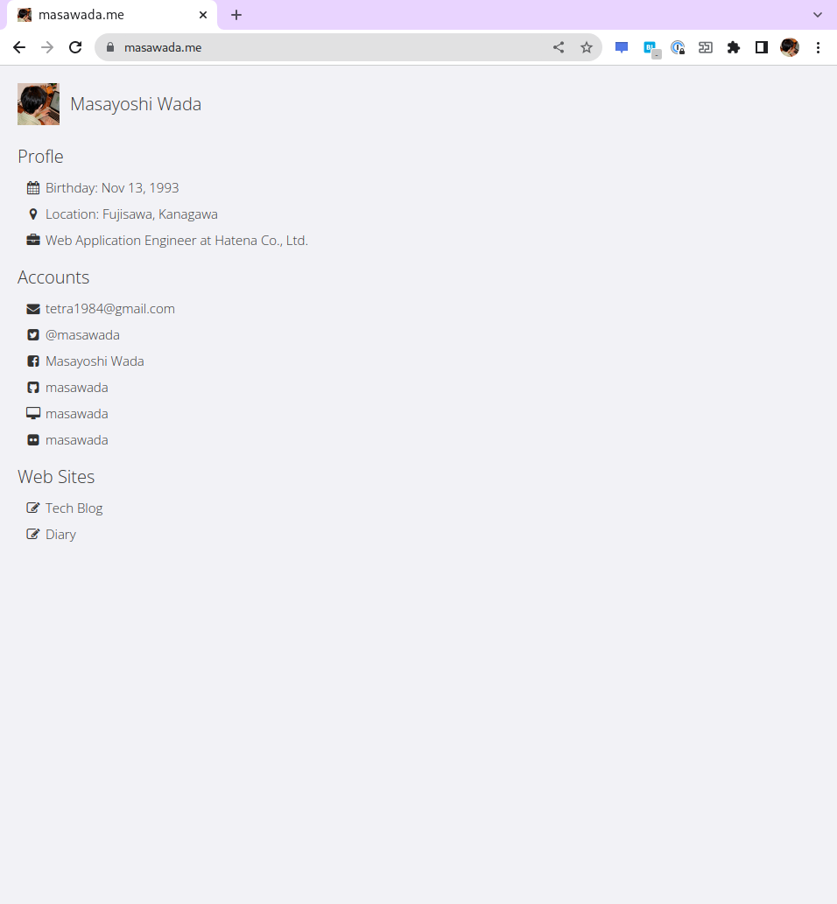This screenshot has height=904, width=837.
Task: Bookmark this tab with the star icon
Action: click(x=587, y=47)
